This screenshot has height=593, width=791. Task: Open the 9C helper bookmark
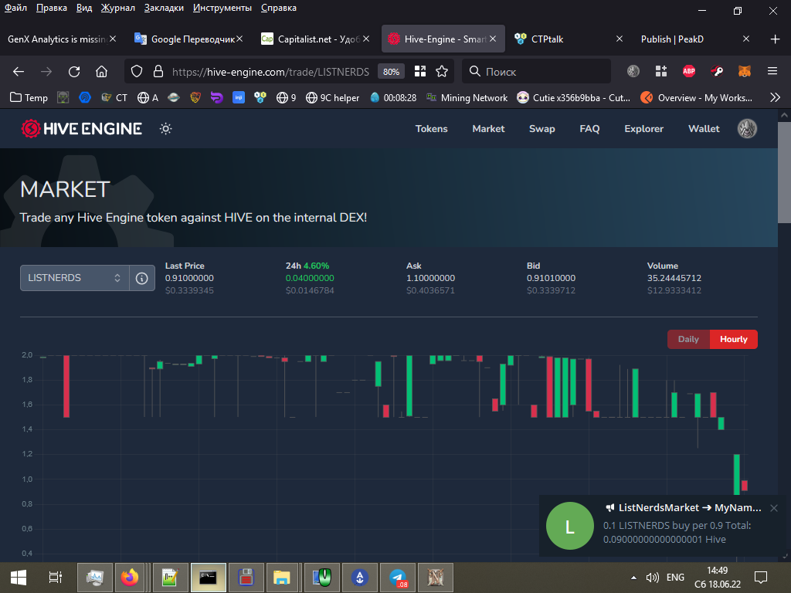[x=332, y=97]
